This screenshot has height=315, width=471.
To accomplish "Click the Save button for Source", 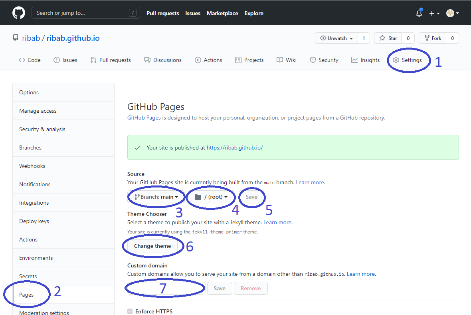I will click(251, 197).
